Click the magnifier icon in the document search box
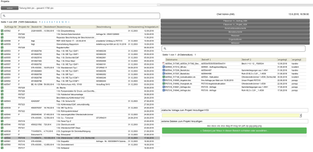 click(x=165, y=49)
